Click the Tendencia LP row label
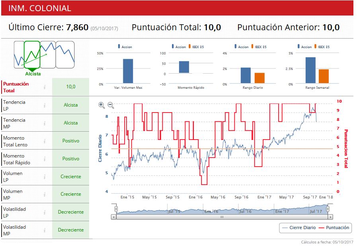The width and height of the screenshot is (357, 249). 14,105
